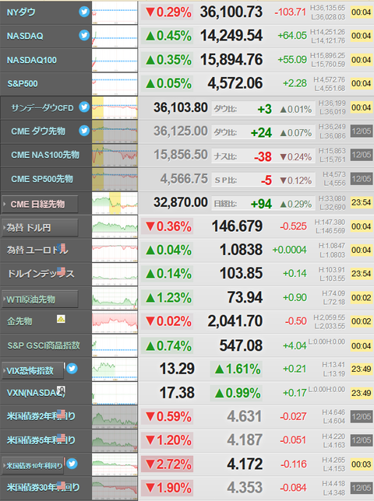
Task: Click the 23:54 timestamp on CME 日経先物
Action: point(362,202)
